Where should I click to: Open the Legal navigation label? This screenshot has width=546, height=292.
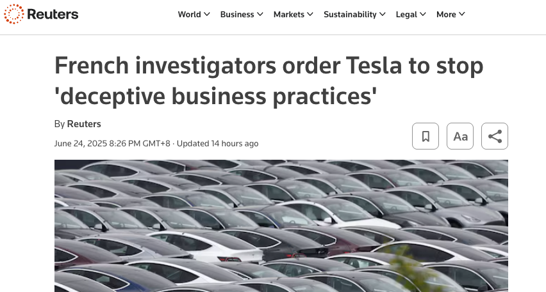tap(406, 15)
